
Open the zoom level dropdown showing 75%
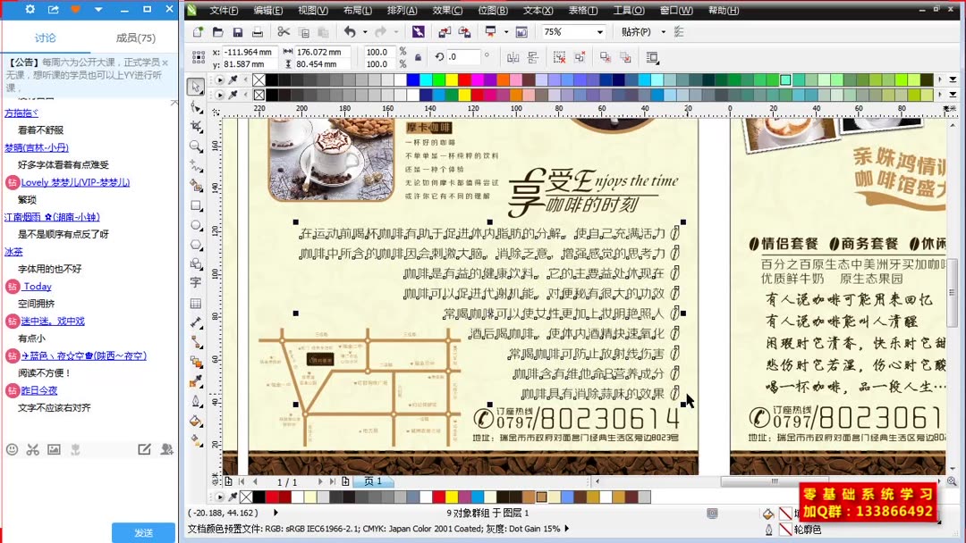tap(599, 31)
